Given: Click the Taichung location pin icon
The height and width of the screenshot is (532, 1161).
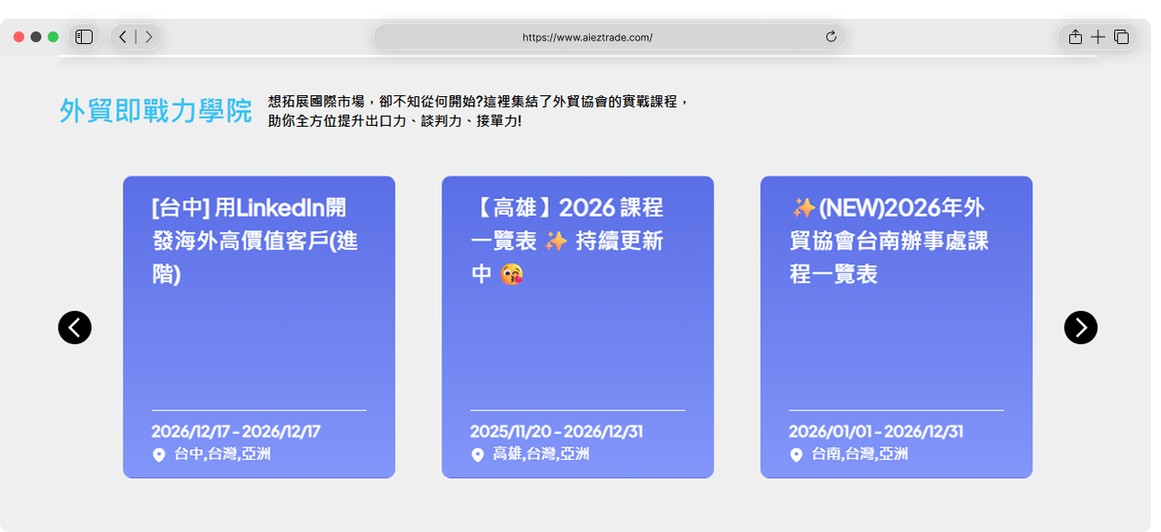Looking at the screenshot, I should [x=159, y=456].
